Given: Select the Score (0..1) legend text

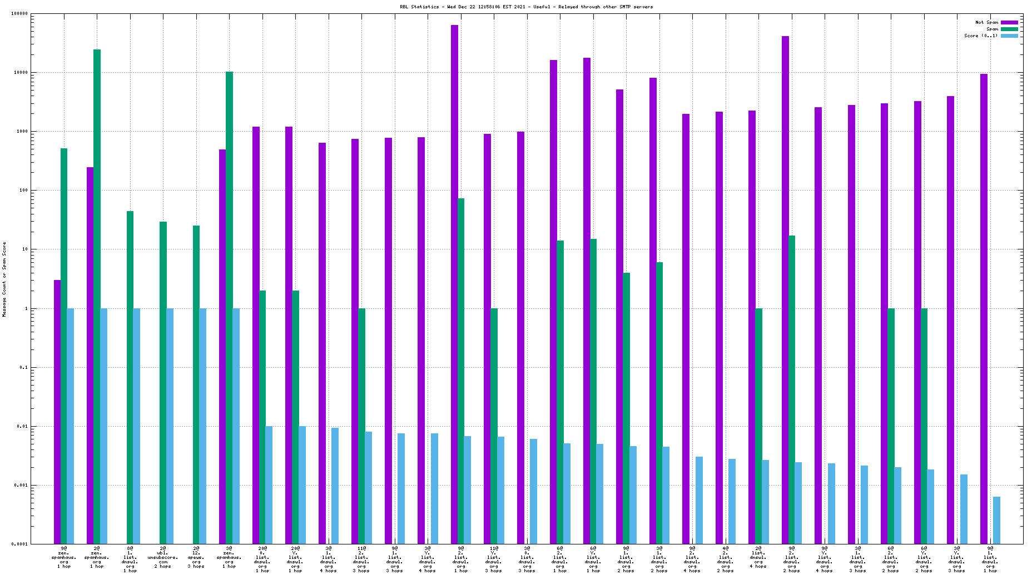Looking at the screenshot, I should (x=980, y=36).
